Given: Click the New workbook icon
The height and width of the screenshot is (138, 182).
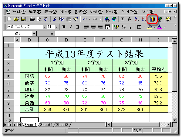Looking at the screenshot, I should tap(9, 19).
